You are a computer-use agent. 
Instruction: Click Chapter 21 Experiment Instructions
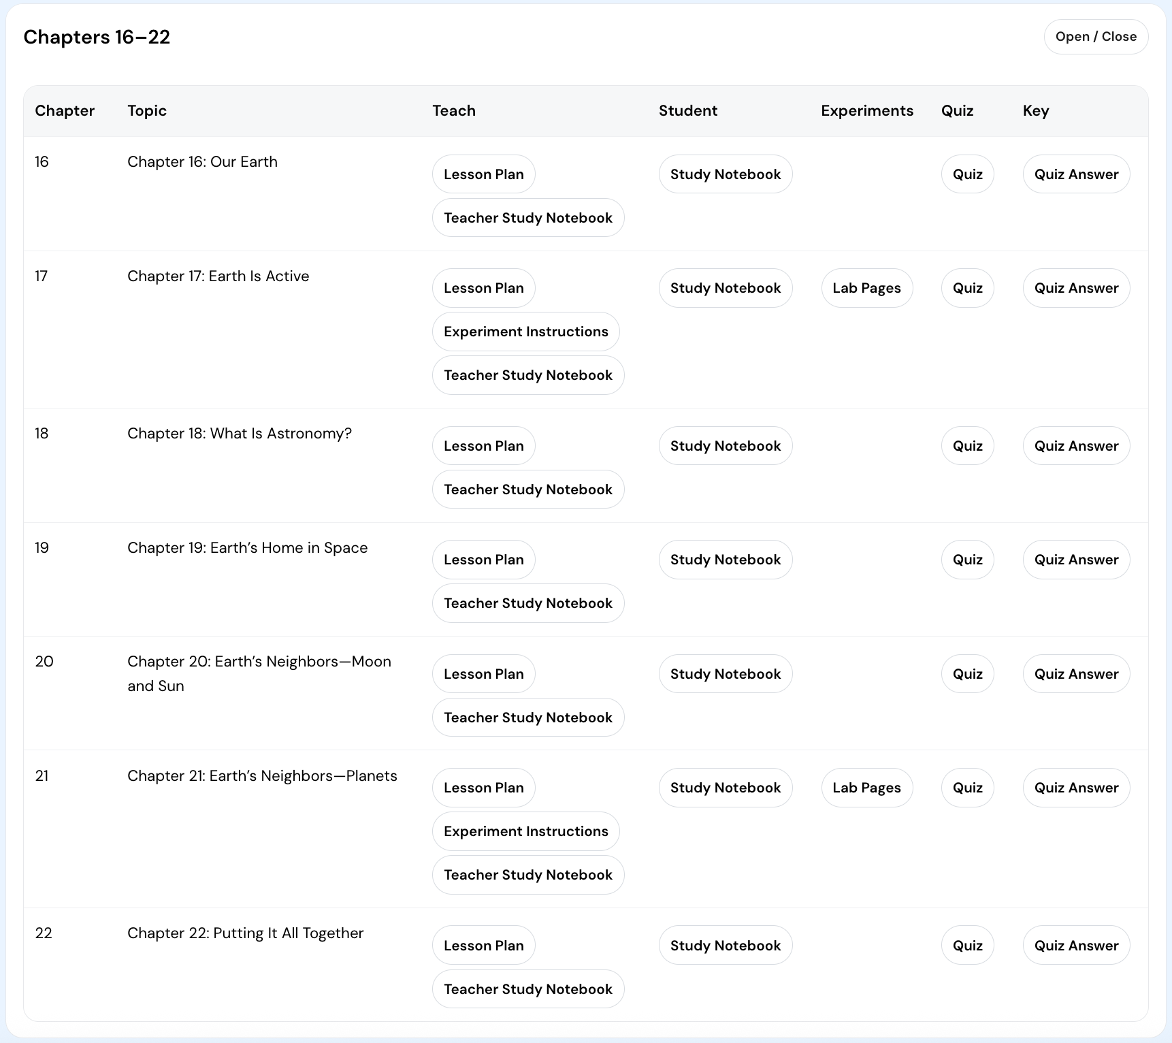point(525,831)
